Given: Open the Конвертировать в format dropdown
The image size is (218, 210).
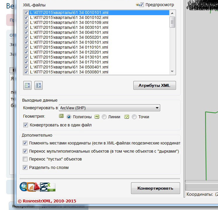Looking at the screenshot, I should click(109, 108).
